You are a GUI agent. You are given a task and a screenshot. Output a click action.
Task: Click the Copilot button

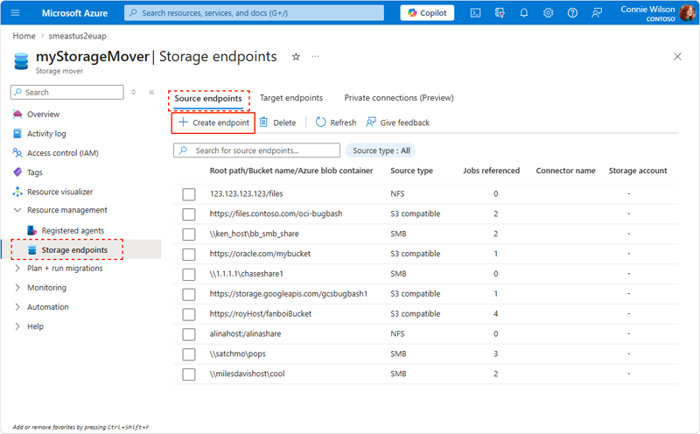(427, 13)
